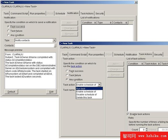
Task: Close the back New Task window
Action: point(136,2)
